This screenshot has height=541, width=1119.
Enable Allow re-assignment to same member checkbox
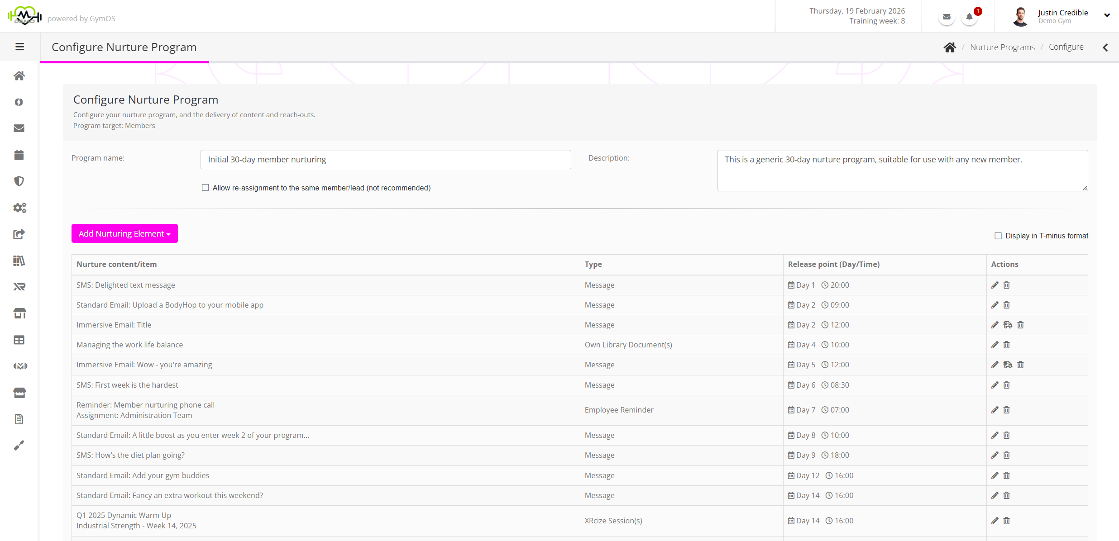(206, 188)
